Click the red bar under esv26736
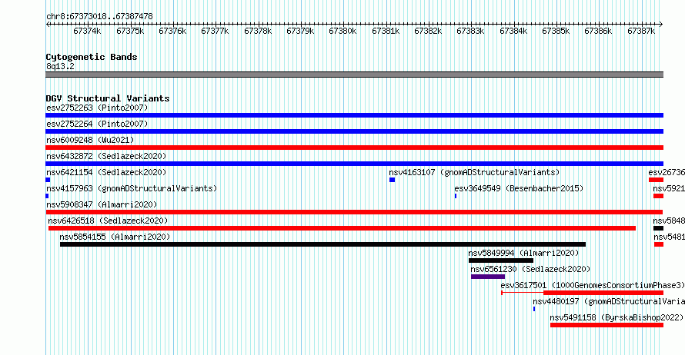The width and height of the screenshot is (685, 355). 657,180
